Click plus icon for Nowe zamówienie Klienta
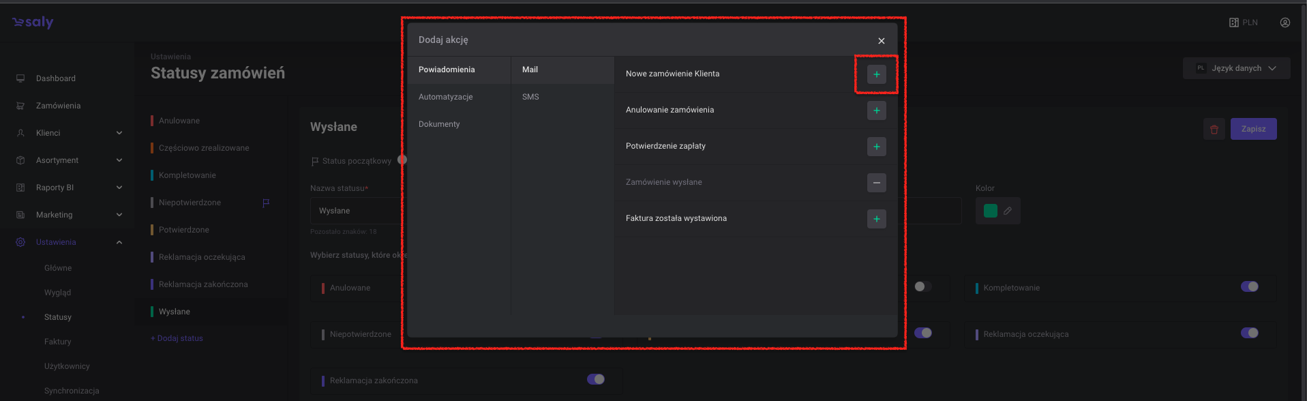 [876, 74]
